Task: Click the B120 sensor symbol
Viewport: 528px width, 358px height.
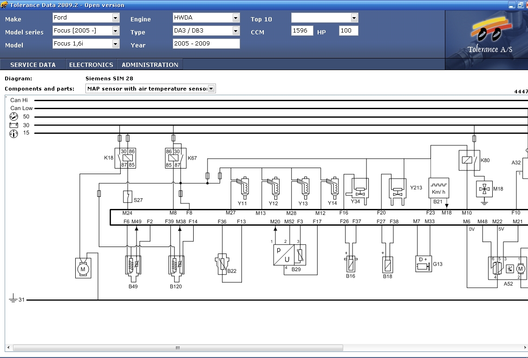Action: 176,268
